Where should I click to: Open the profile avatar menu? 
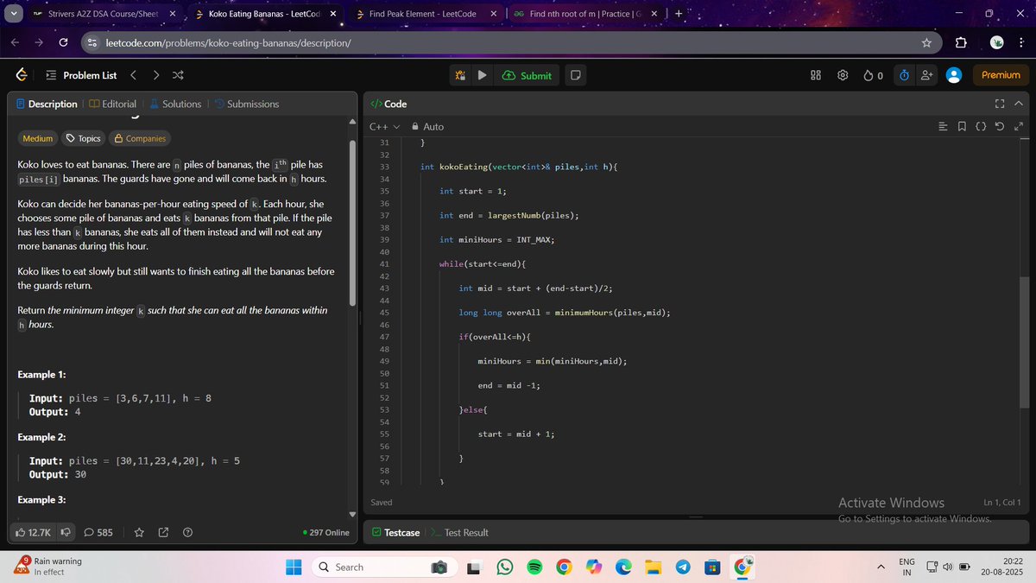(x=954, y=75)
